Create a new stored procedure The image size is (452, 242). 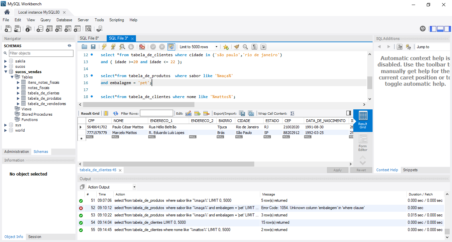pos(68,29)
